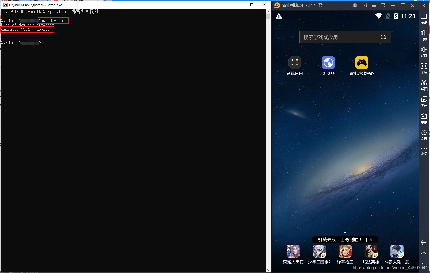The image size is (430, 273).
Task: Launch the 弹幕枪王 game
Action: [x=345, y=251]
